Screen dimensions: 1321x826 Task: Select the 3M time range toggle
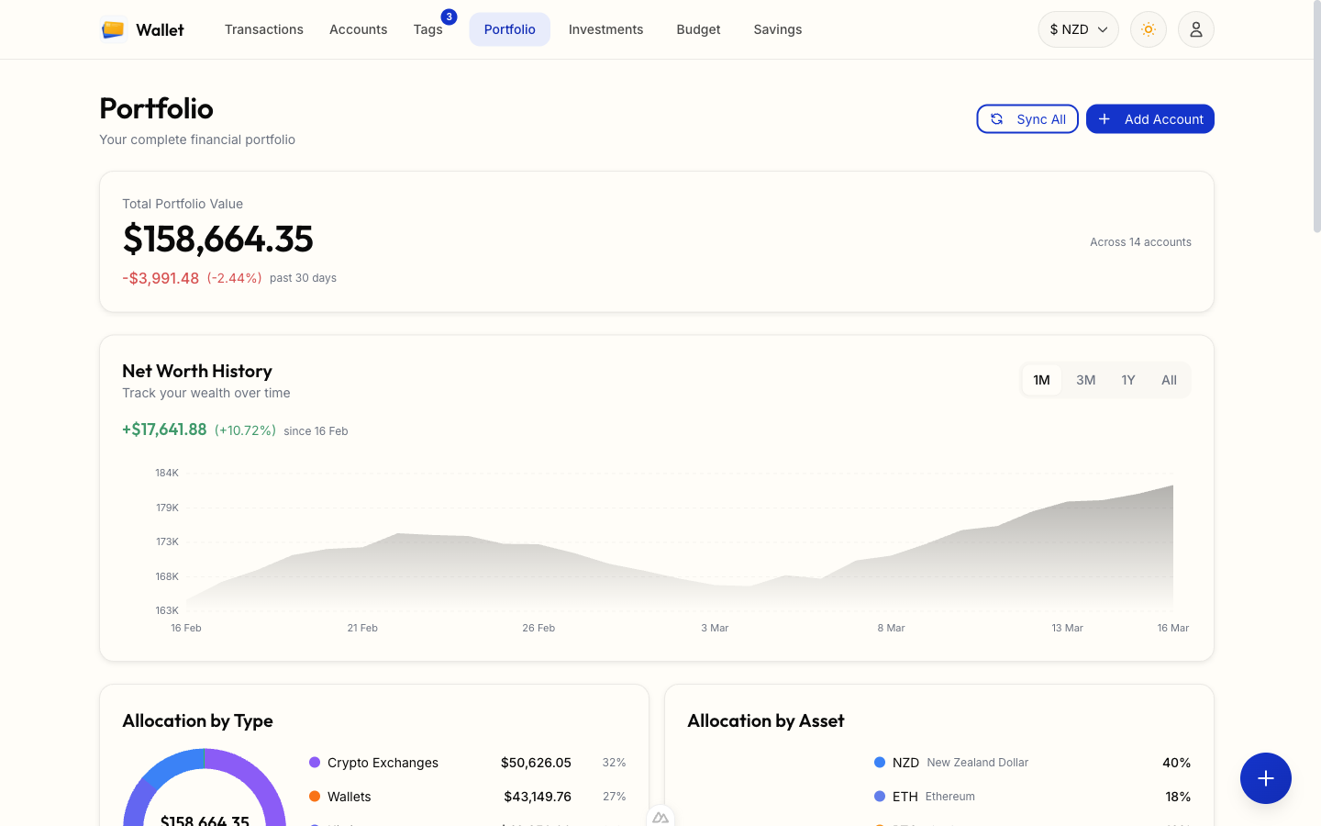(1085, 379)
